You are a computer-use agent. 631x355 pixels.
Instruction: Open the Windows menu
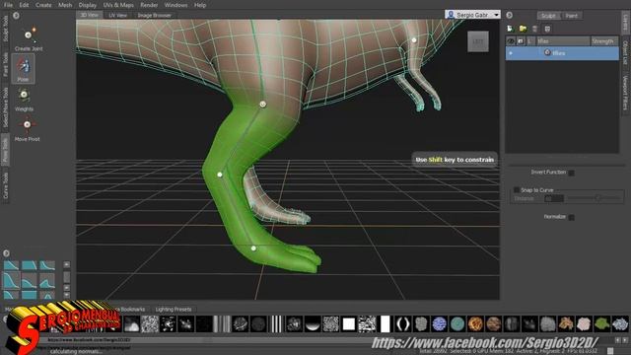point(175,5)
